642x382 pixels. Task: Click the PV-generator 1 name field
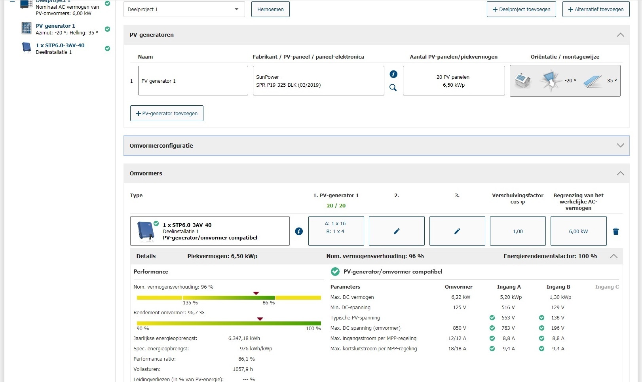click(193, 81)
